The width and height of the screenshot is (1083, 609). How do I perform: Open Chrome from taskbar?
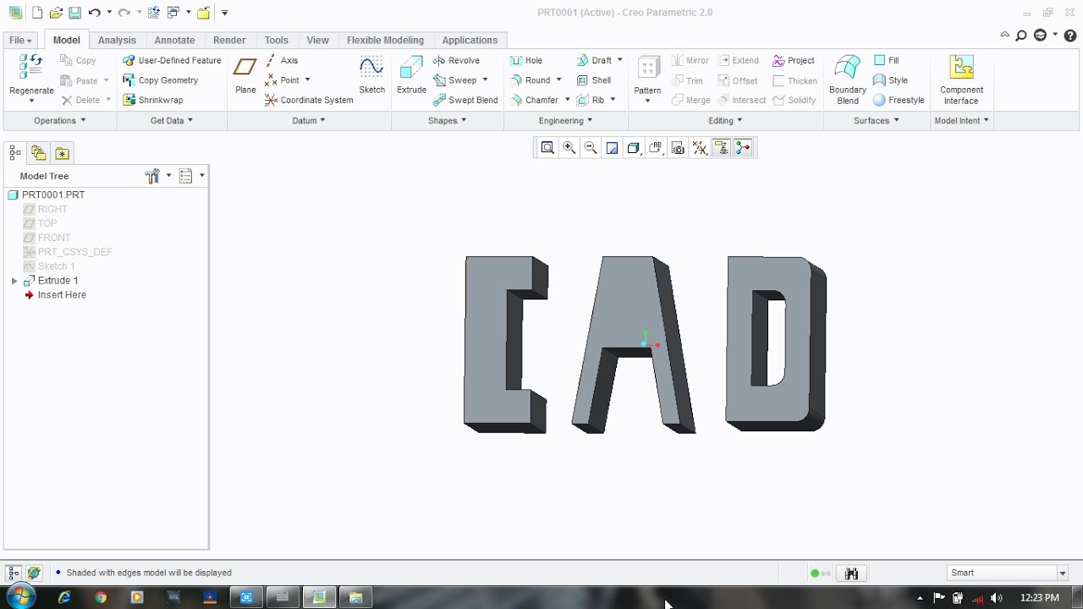101,597
